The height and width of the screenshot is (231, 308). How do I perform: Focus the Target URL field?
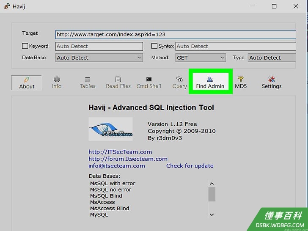(176, 35)
